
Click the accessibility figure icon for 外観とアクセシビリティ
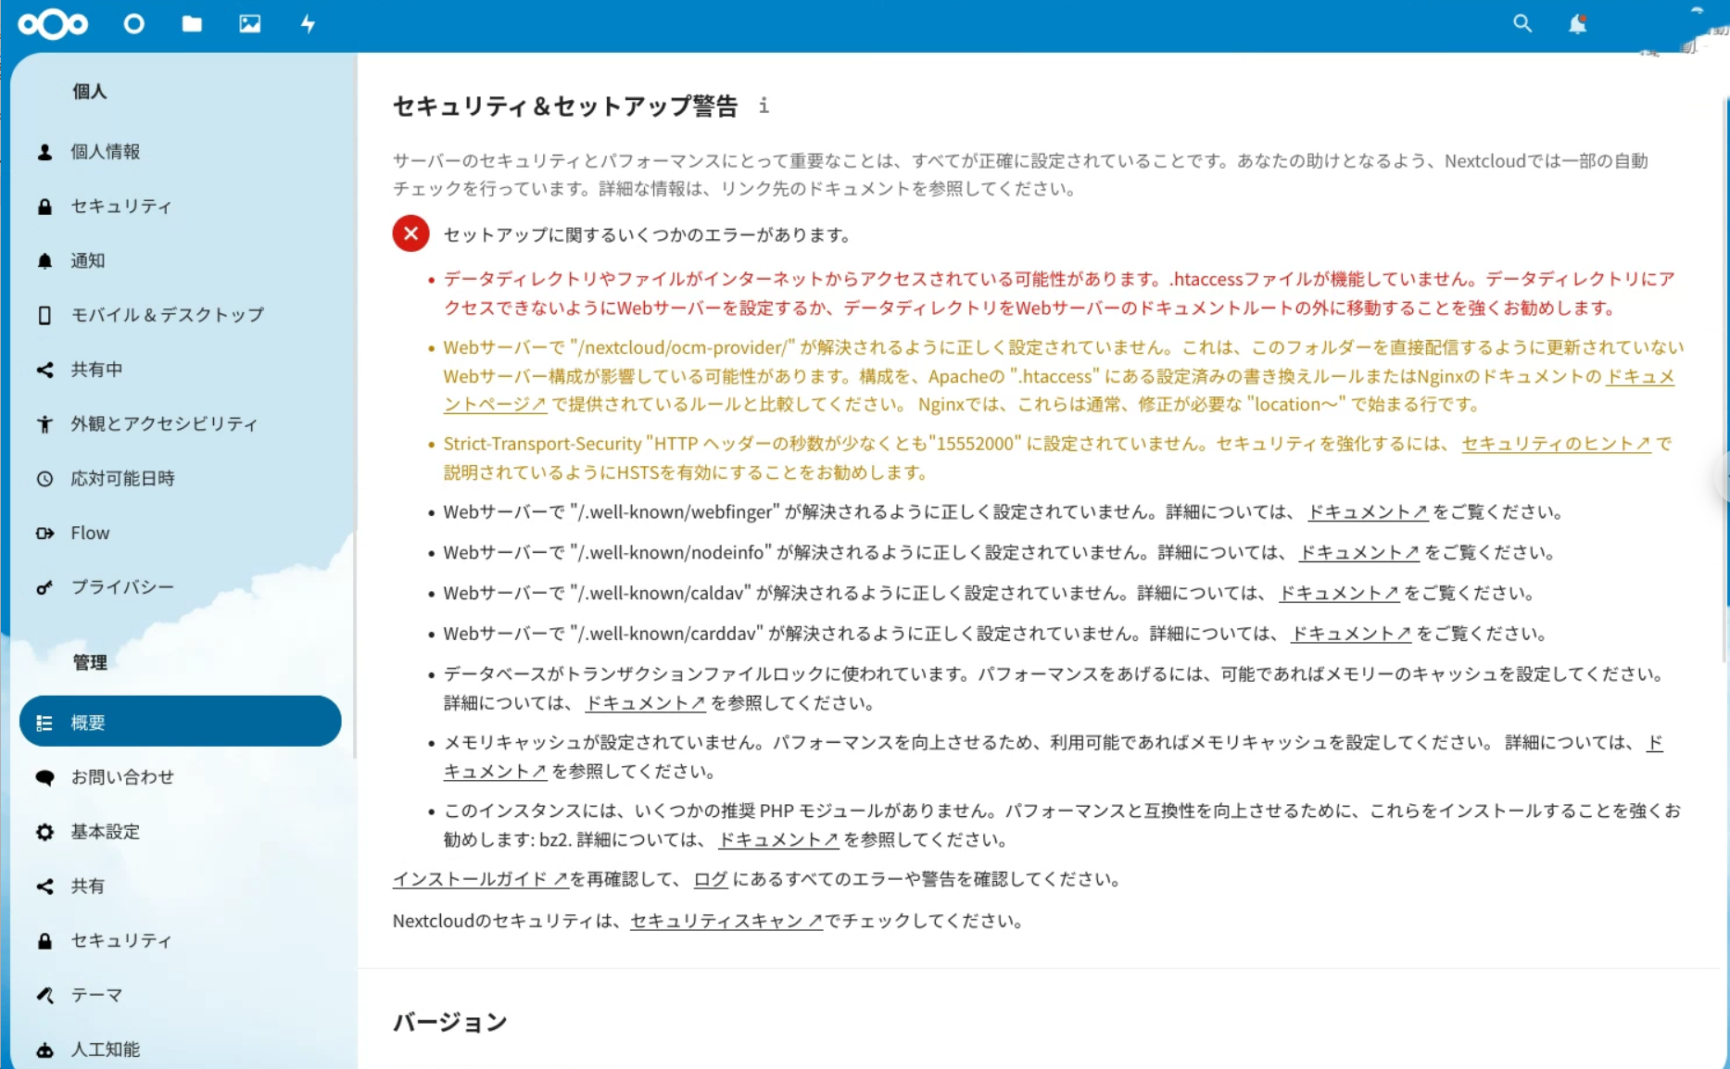44,424
